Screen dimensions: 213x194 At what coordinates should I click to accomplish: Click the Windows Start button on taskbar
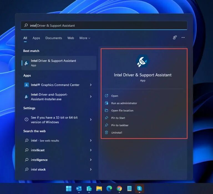[69, 188]
